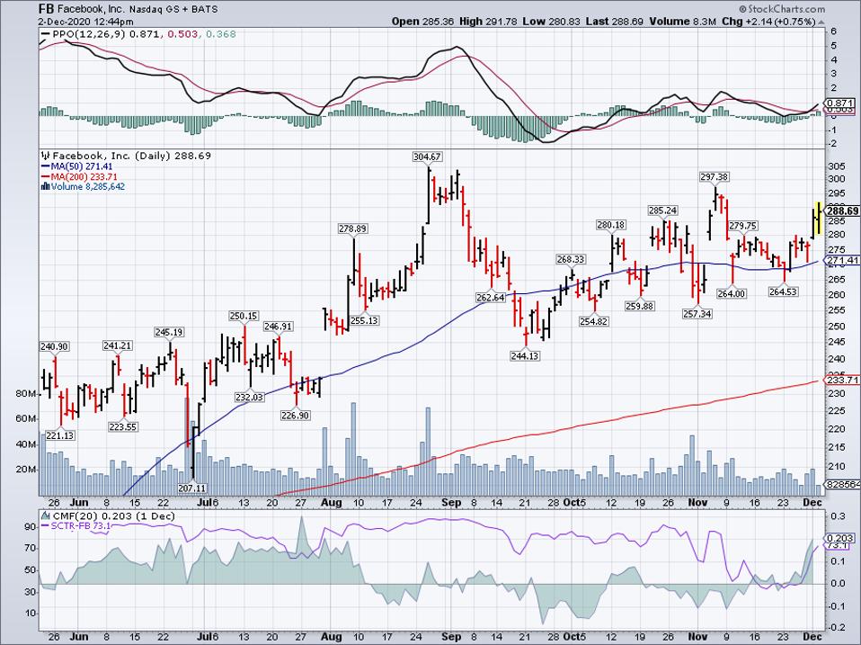The image size is (861, 645).
Task: Click the Volume 8.3M header value
Action: point(682,22)
